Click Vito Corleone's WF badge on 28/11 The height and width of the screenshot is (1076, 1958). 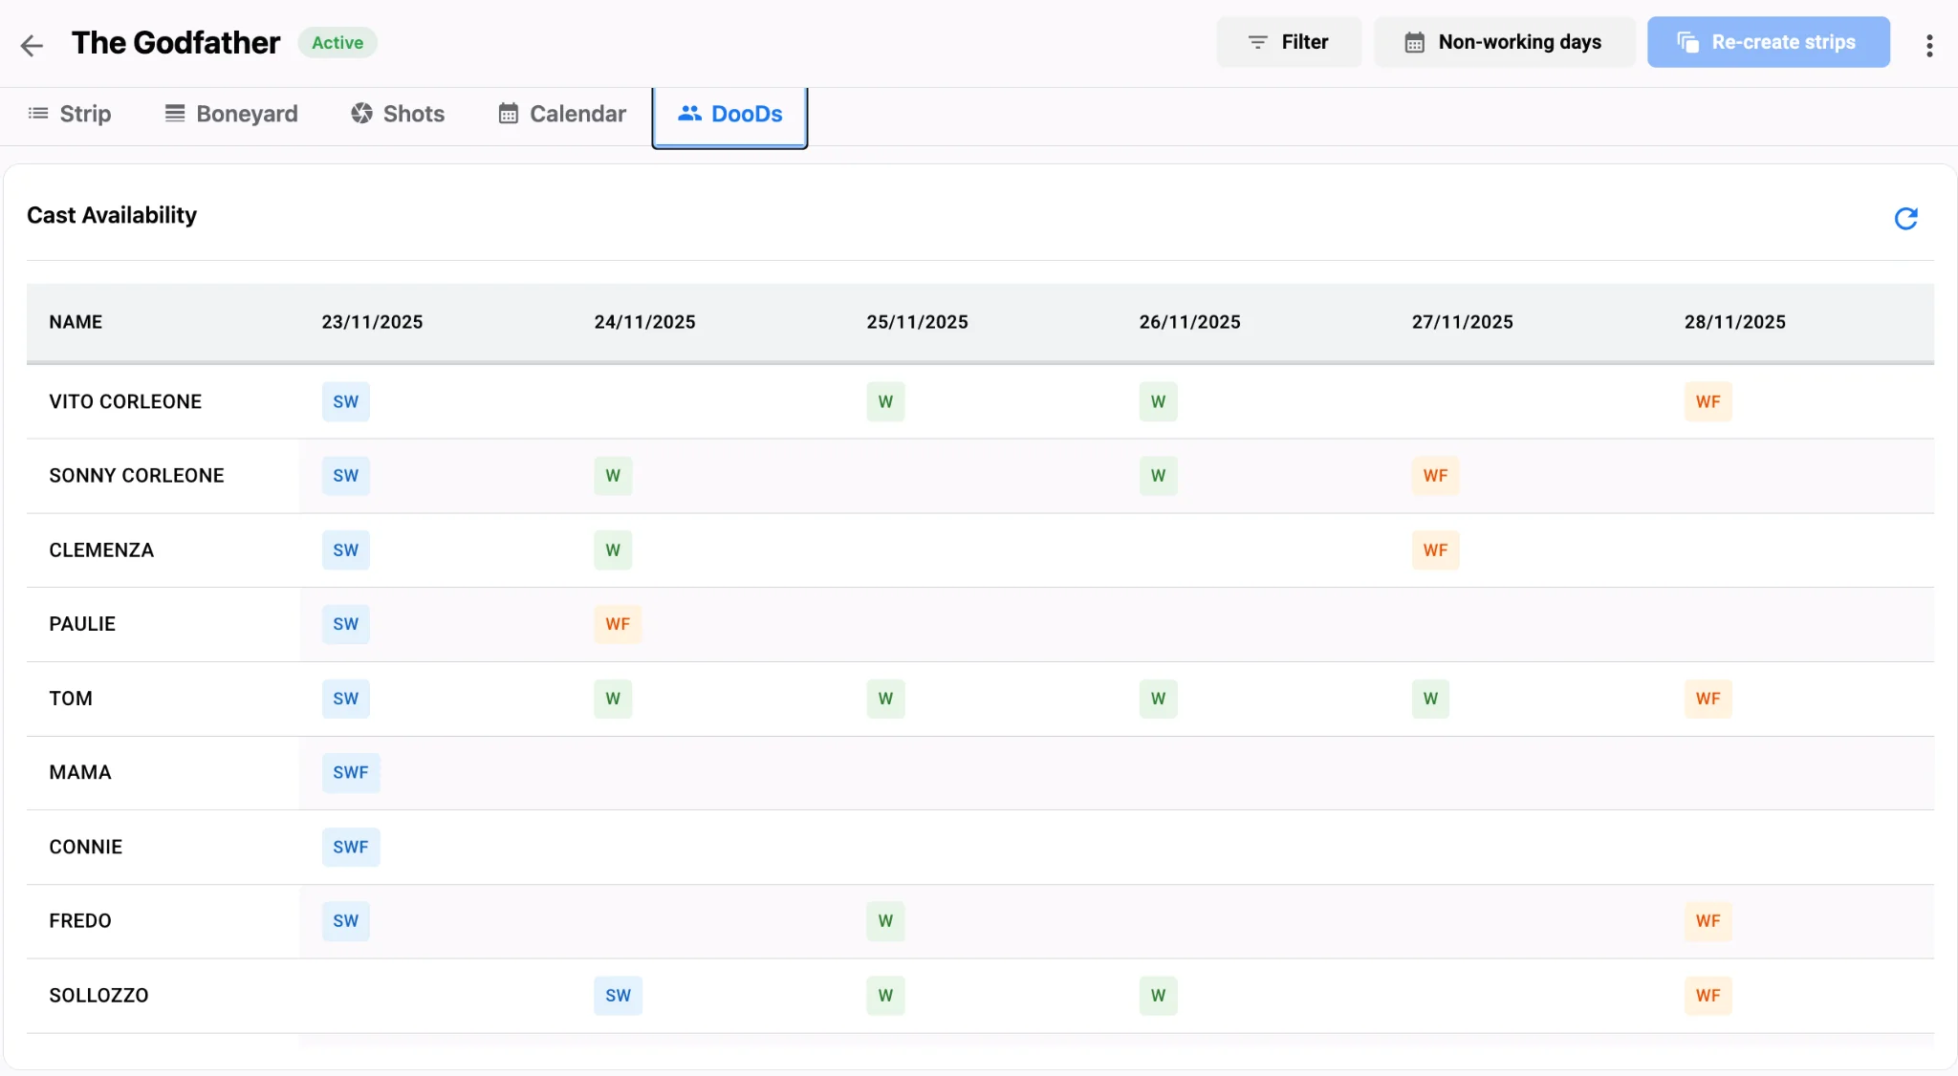(x=1708, y=402)
